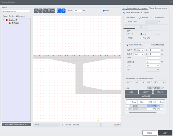Click the Y coordinate input field
Screen dimensions: 173x136
(x=154, y=50)
